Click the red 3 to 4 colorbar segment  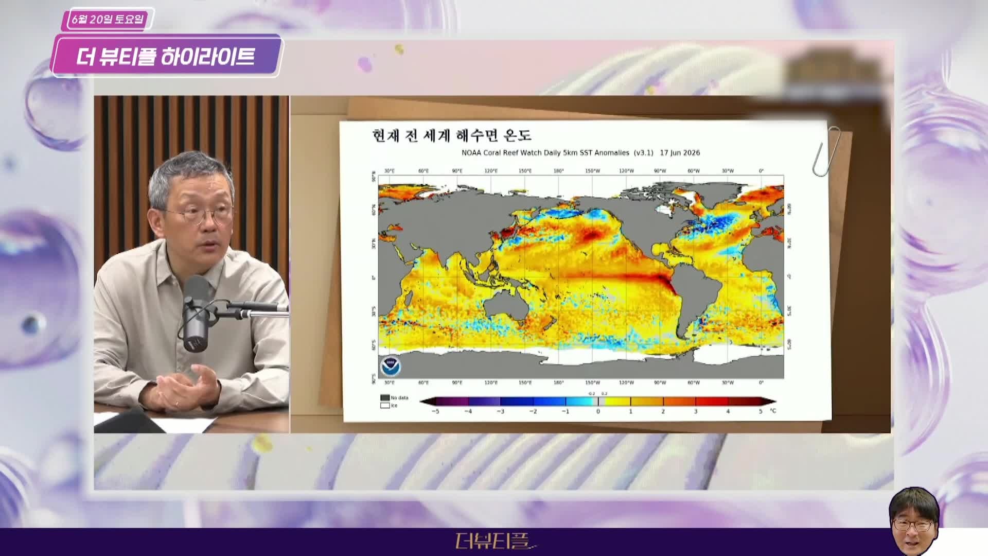tap(712, 402)
